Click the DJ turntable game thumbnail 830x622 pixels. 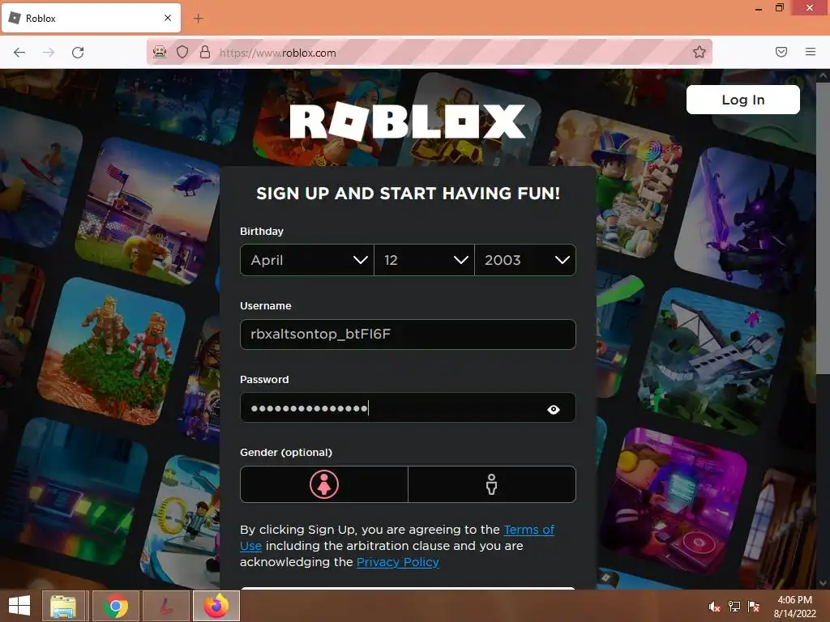pos(674,501)
